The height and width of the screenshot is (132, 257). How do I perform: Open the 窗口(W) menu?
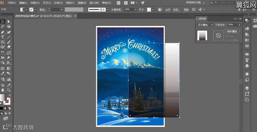click(94, 3)
